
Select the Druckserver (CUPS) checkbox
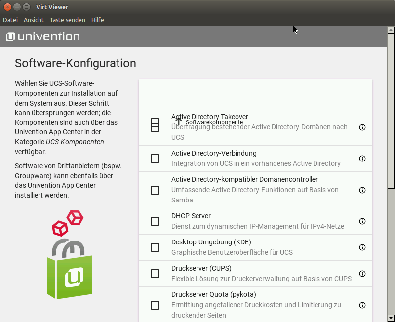click(155, 274)
